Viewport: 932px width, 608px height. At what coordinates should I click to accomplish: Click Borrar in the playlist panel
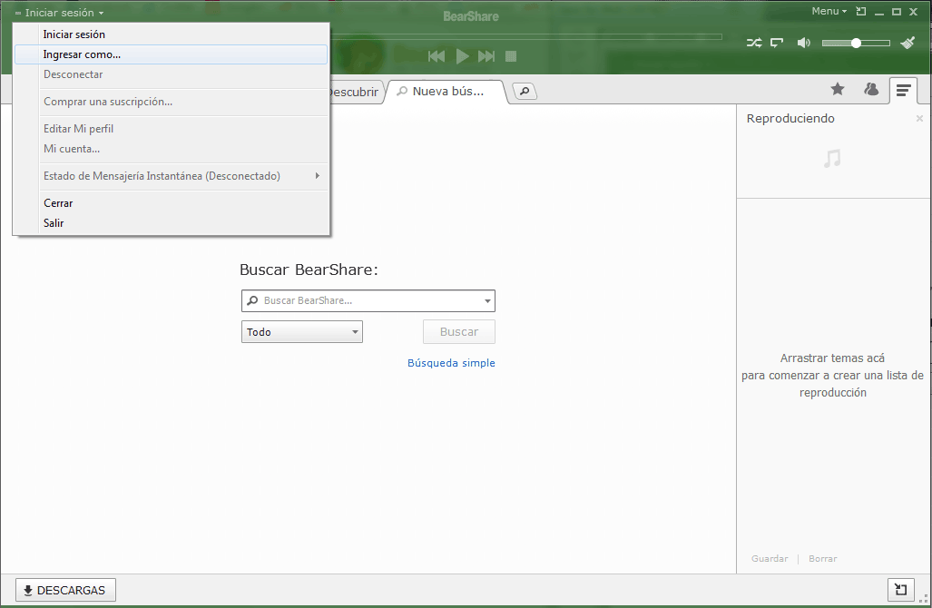(822, 559)
